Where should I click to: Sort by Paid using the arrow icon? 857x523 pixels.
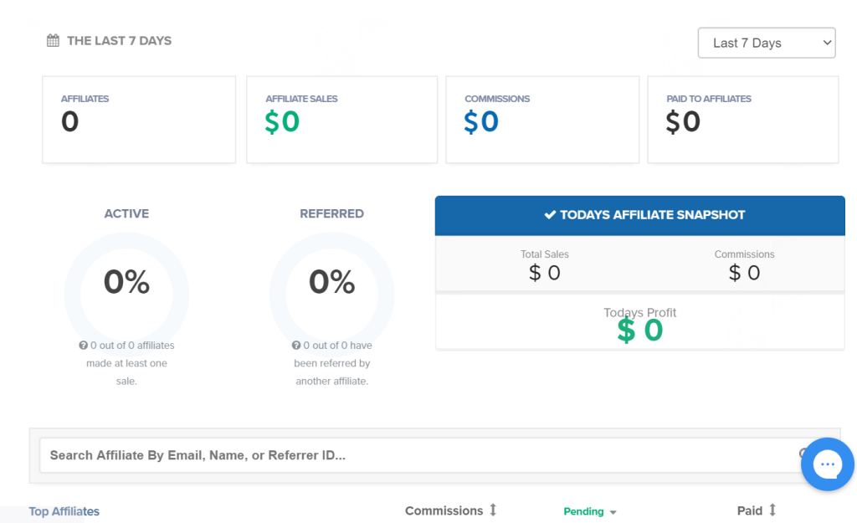coord(772,510)
